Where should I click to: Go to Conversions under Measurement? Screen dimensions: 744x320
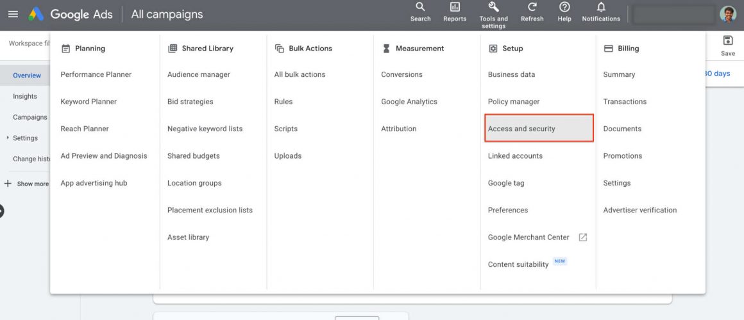tap(402, 75)
